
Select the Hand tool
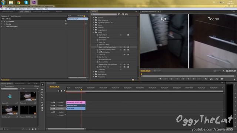pos(42,108)
